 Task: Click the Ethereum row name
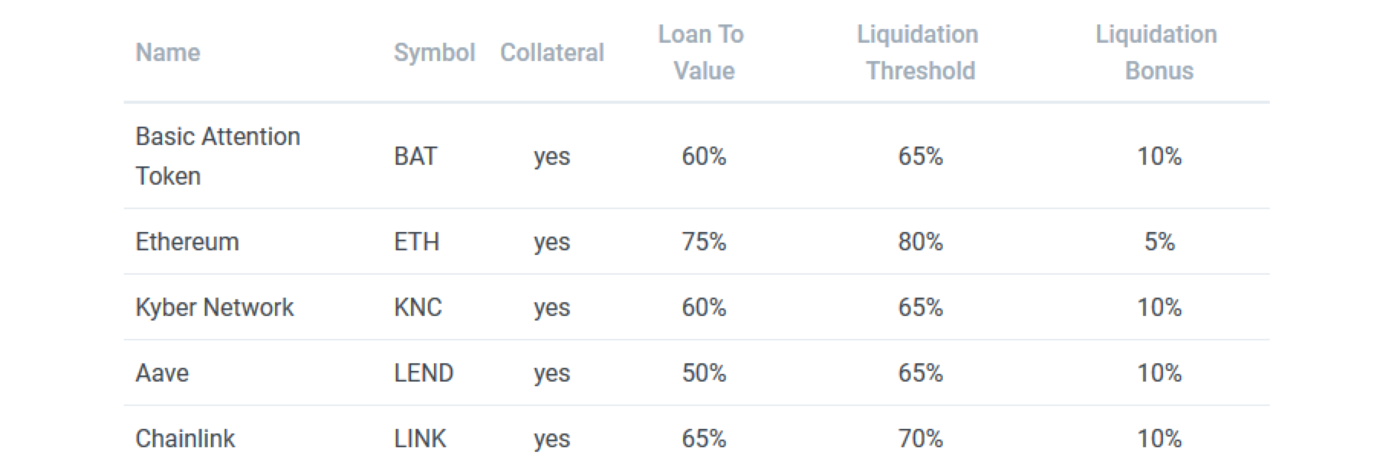[187, 242]
